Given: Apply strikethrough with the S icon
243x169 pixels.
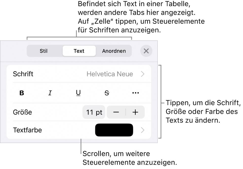Looking at the screenshot, I should (x=107, y=93).
